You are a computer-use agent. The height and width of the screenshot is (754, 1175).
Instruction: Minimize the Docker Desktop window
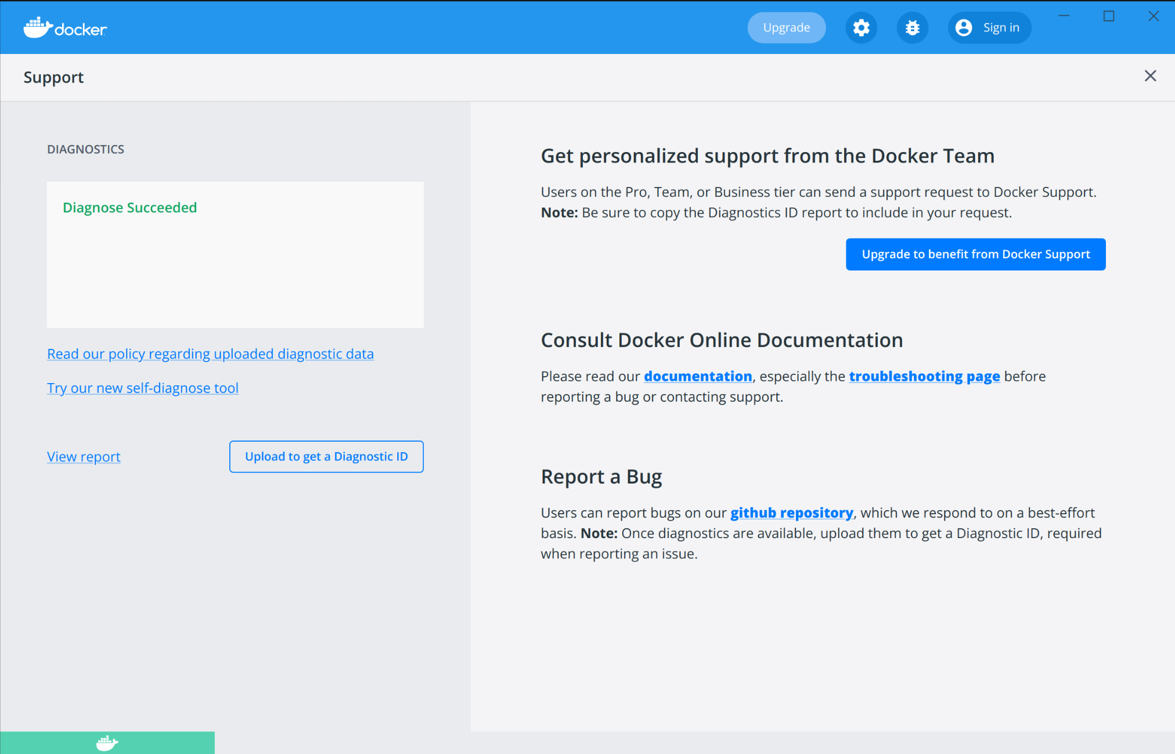[x=1064, y=16]
